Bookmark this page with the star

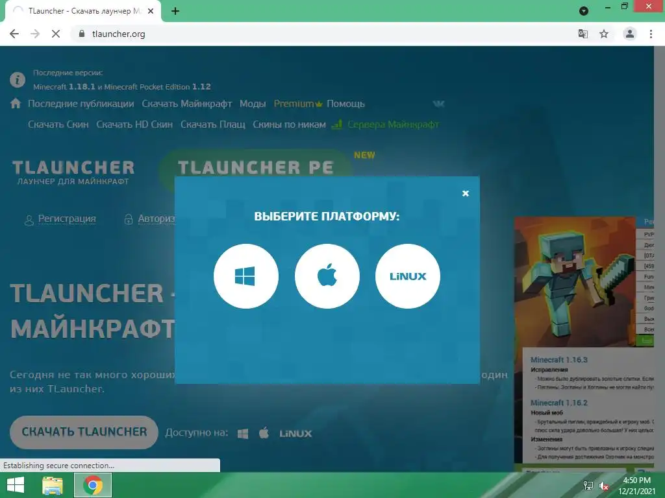pyautogui.click(x=604, y=34)
